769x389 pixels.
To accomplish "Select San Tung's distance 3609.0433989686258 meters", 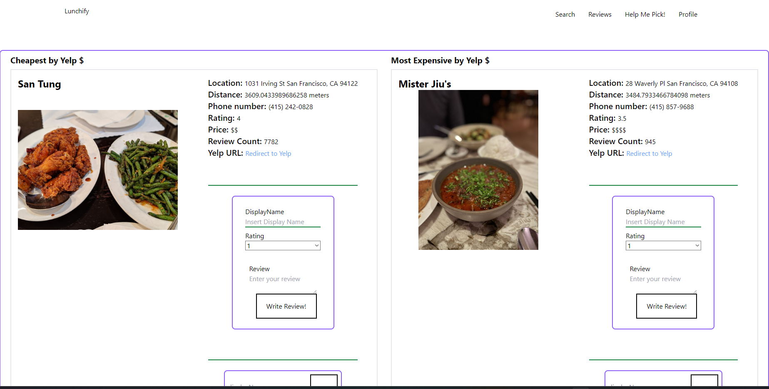I will coord(286,95).
